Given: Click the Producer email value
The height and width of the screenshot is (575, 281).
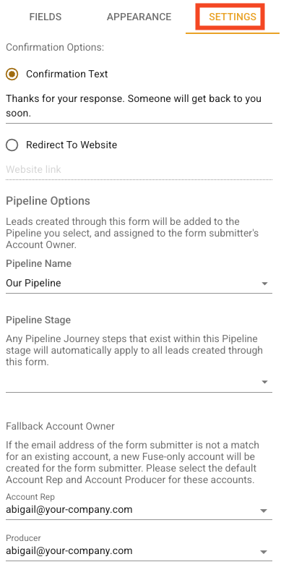Looking at the screenshot, I should tap(69, 551).
